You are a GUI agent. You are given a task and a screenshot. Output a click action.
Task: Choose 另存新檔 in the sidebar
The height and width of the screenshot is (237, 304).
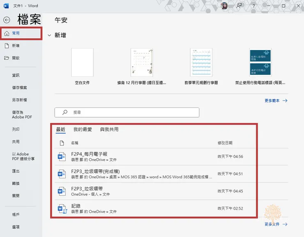point(19,100)
